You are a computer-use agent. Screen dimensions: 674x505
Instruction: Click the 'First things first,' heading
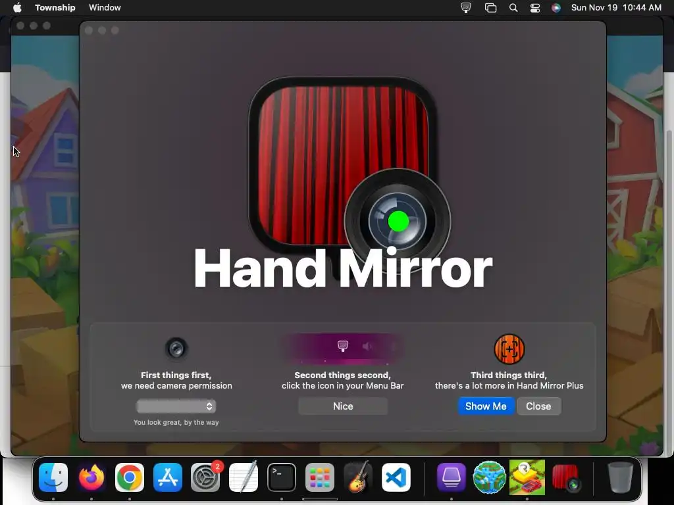click(x=176, y=375)
